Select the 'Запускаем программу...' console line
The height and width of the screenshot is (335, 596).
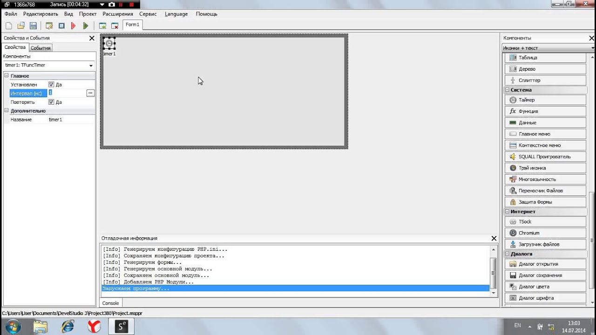tap(295, 288)
